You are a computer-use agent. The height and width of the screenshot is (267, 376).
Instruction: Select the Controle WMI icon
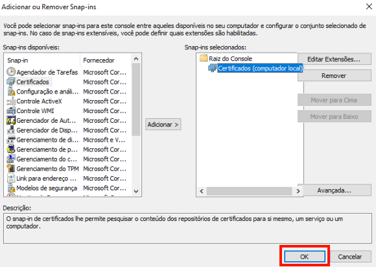click(11, 111)
